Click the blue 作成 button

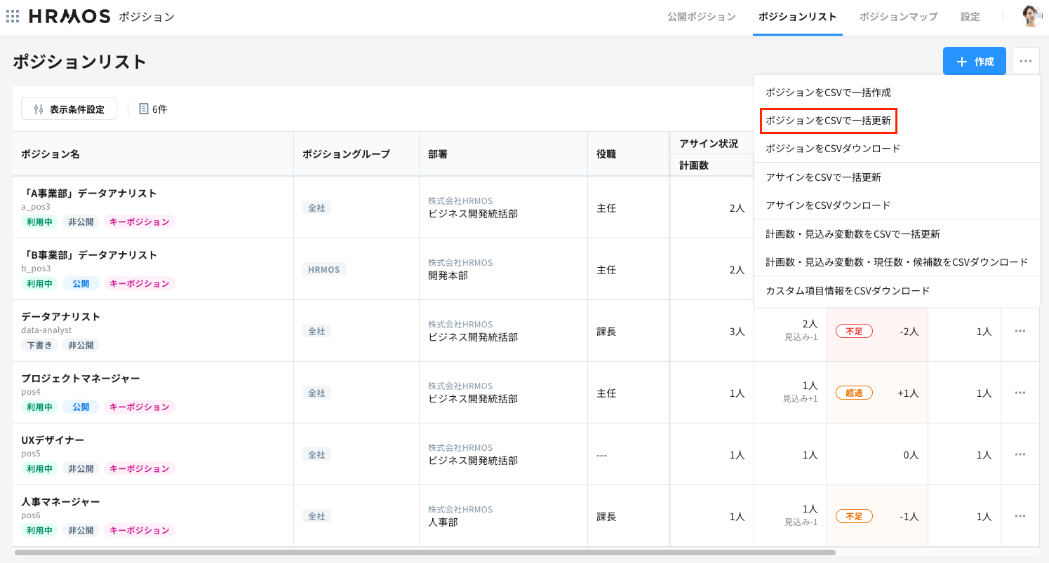point(975,61)
